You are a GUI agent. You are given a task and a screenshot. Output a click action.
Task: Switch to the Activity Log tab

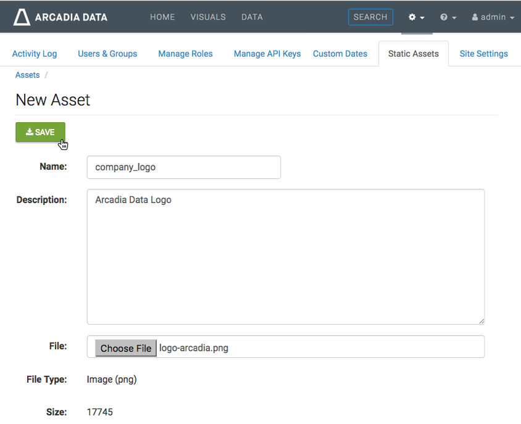[35, 54]
